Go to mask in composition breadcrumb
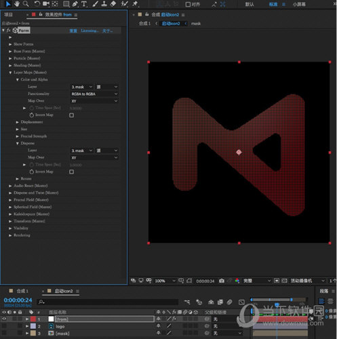 196,24
